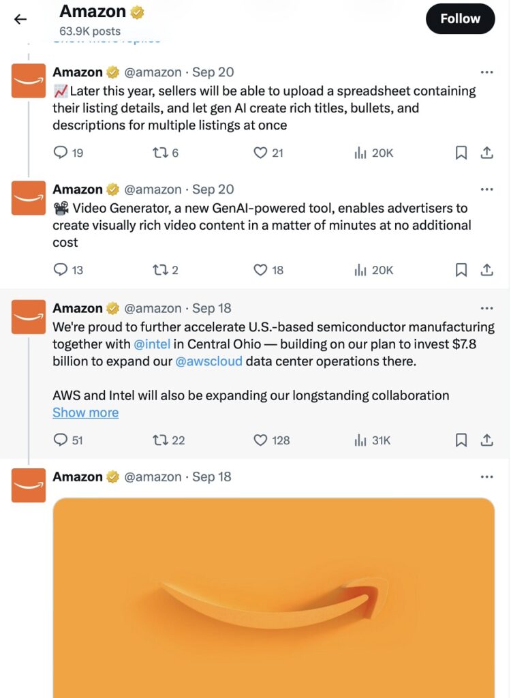Follow the Amazon account
Viewport: 511px width, 698px height.
coord(460,19)
